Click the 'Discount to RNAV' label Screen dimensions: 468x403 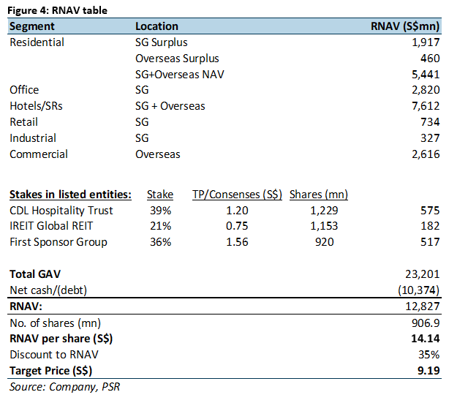54,355
